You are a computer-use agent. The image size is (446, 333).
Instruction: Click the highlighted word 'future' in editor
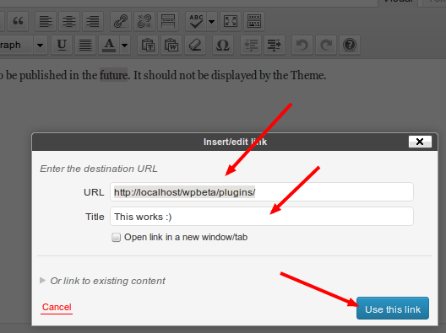click(x=113, y=75)
